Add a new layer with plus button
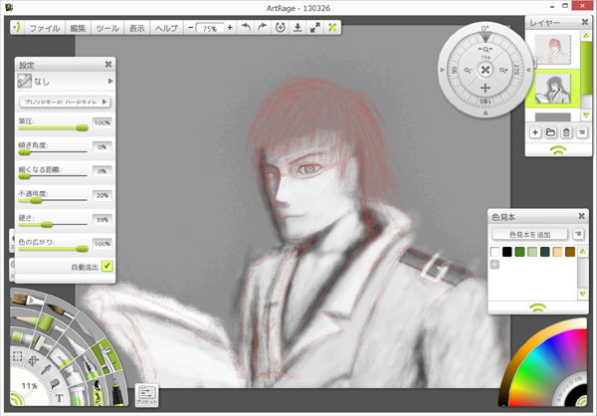This screenshot has width=597, height=416. point(534,132)
